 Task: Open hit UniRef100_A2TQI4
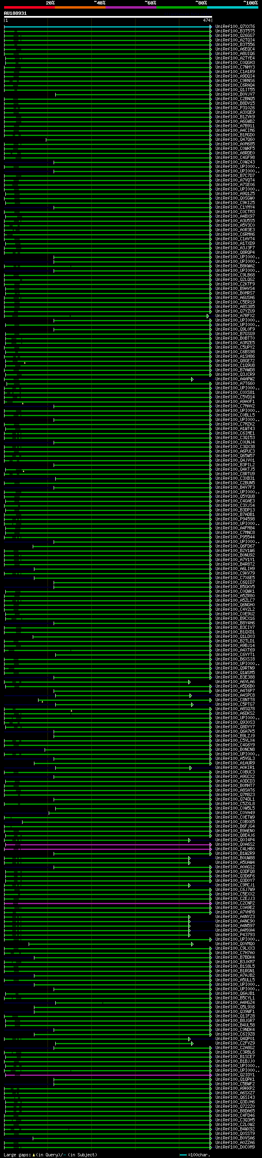(x=235, y=40)
